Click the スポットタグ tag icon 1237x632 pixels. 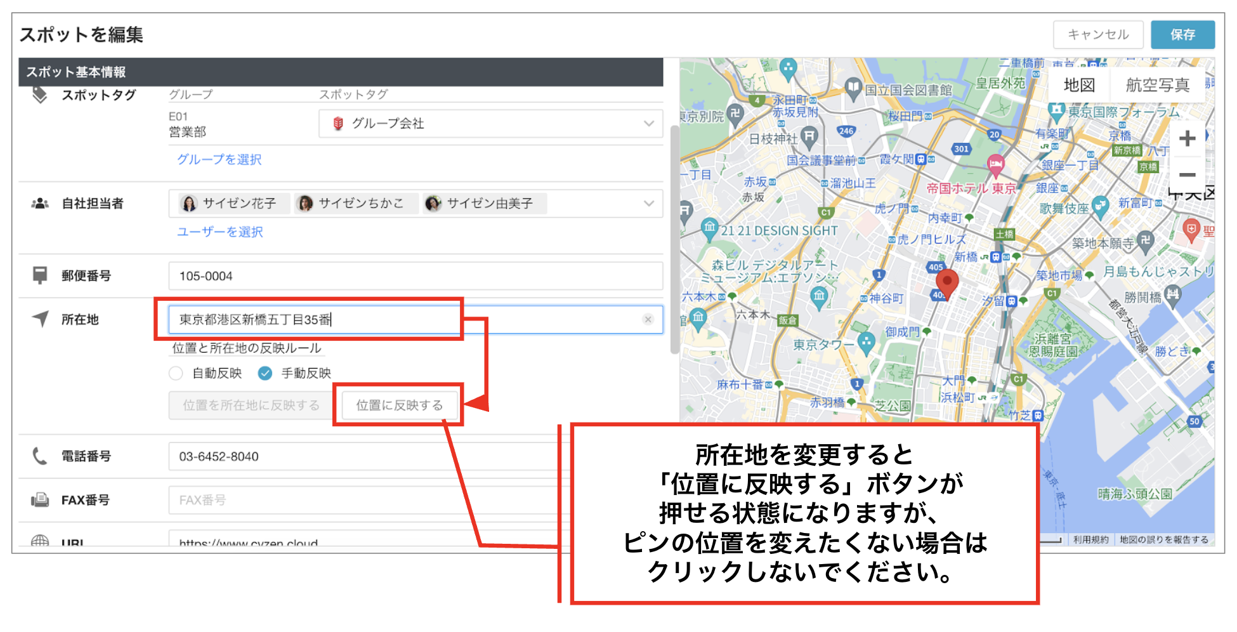40,95
